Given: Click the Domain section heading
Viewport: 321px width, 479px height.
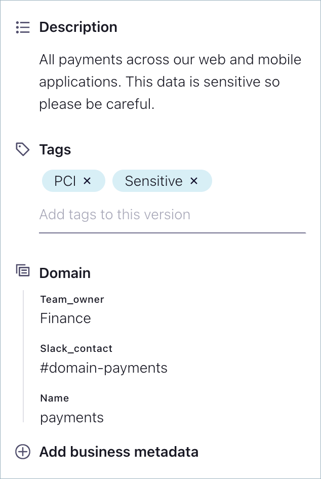Looking at the screenshot, I should point(65,272).
